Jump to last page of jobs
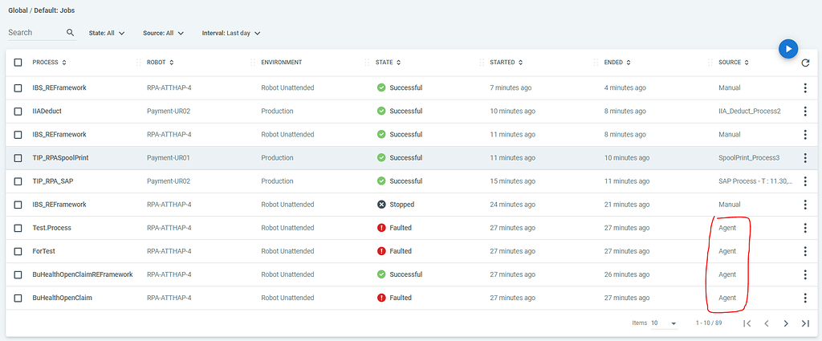 point(805,323)
